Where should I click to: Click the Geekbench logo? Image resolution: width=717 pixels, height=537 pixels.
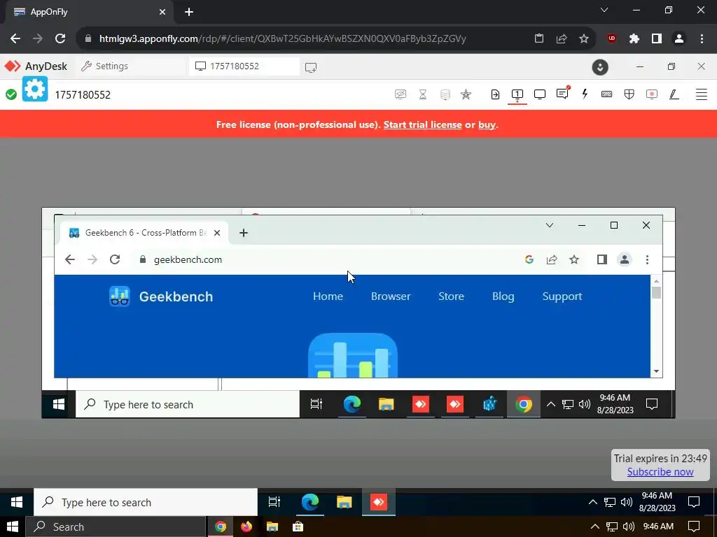click(161, 296)
